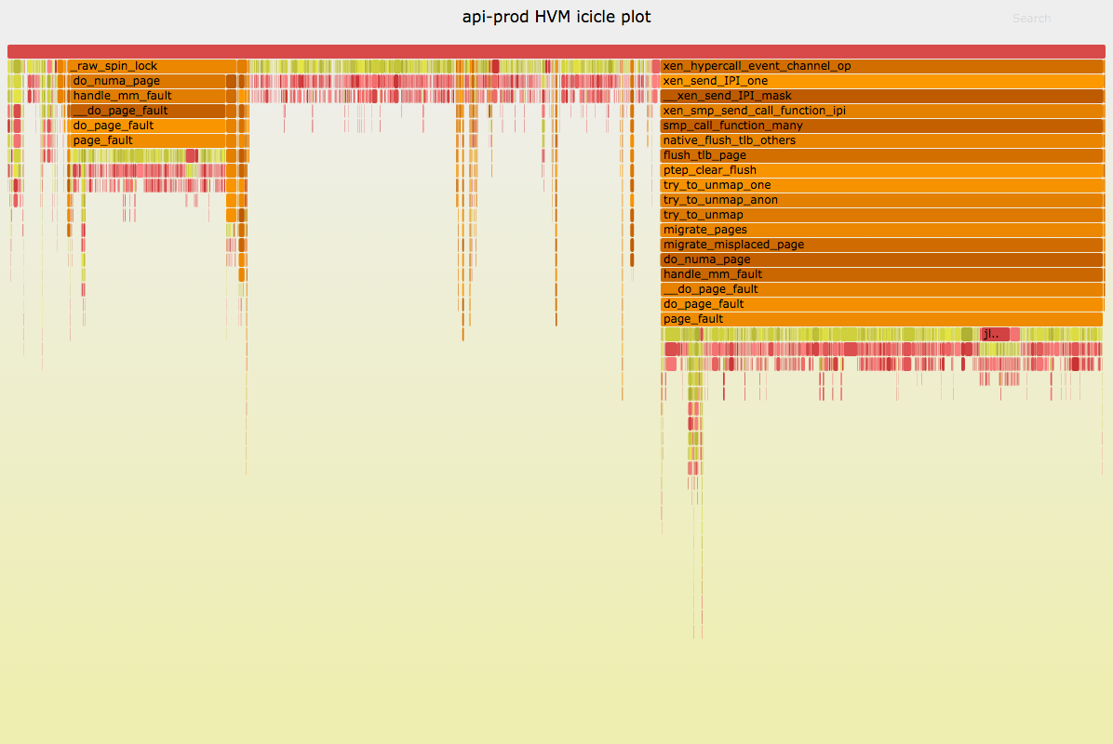Select the migrate_misplaced_page frame
Image resolution: width=1113 pixels, height=744 pixels.
[x=881, y=245]
